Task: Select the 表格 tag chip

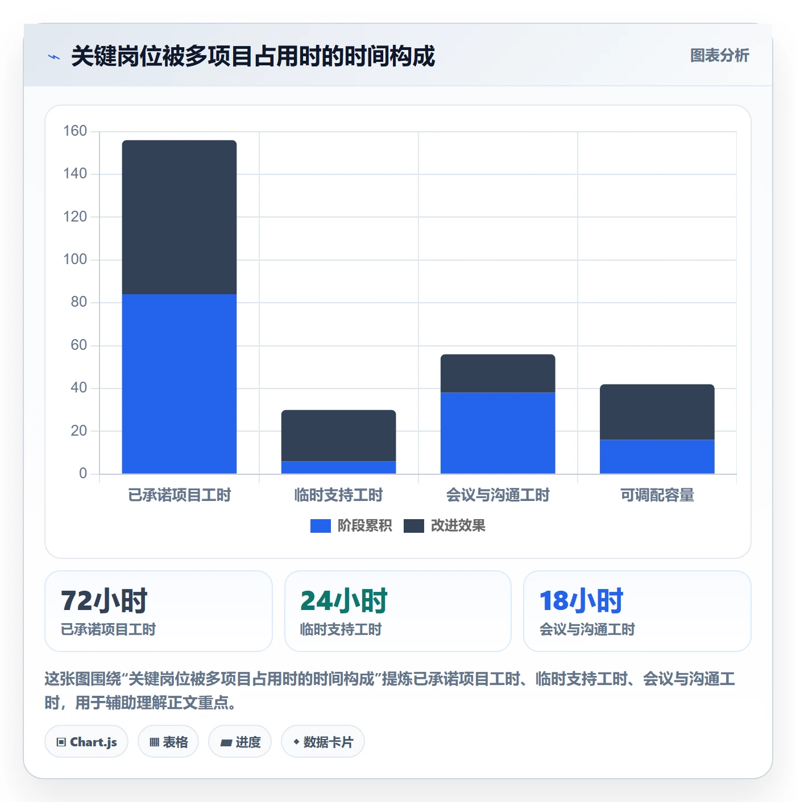Action: (168, 742)
